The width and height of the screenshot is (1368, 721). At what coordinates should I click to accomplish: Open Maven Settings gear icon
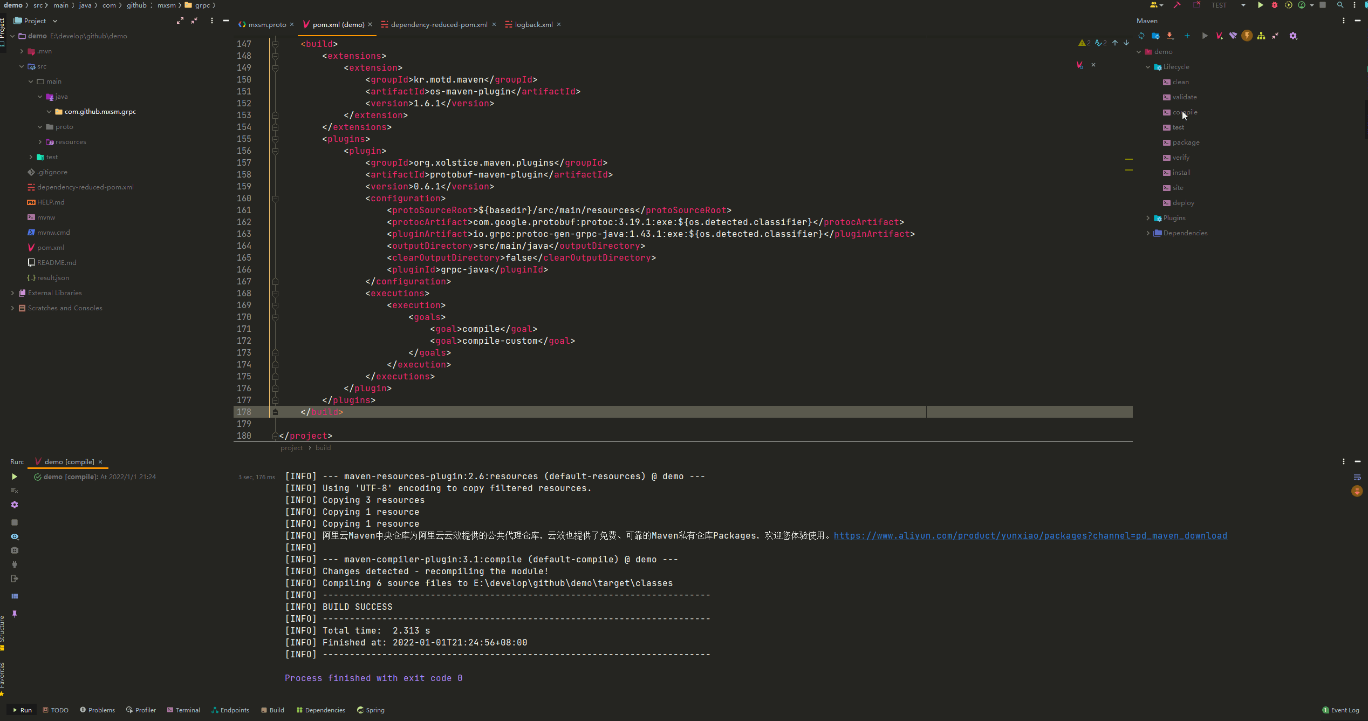tap(1294, 36)
